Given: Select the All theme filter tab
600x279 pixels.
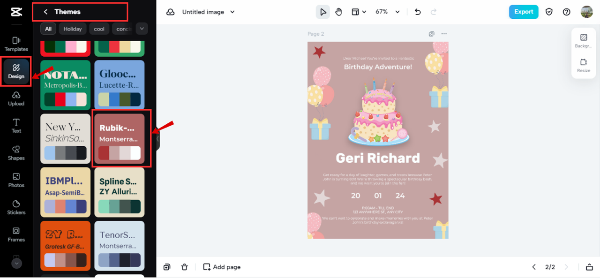Looking at the screenshot, I should click(x=48, y=29).
